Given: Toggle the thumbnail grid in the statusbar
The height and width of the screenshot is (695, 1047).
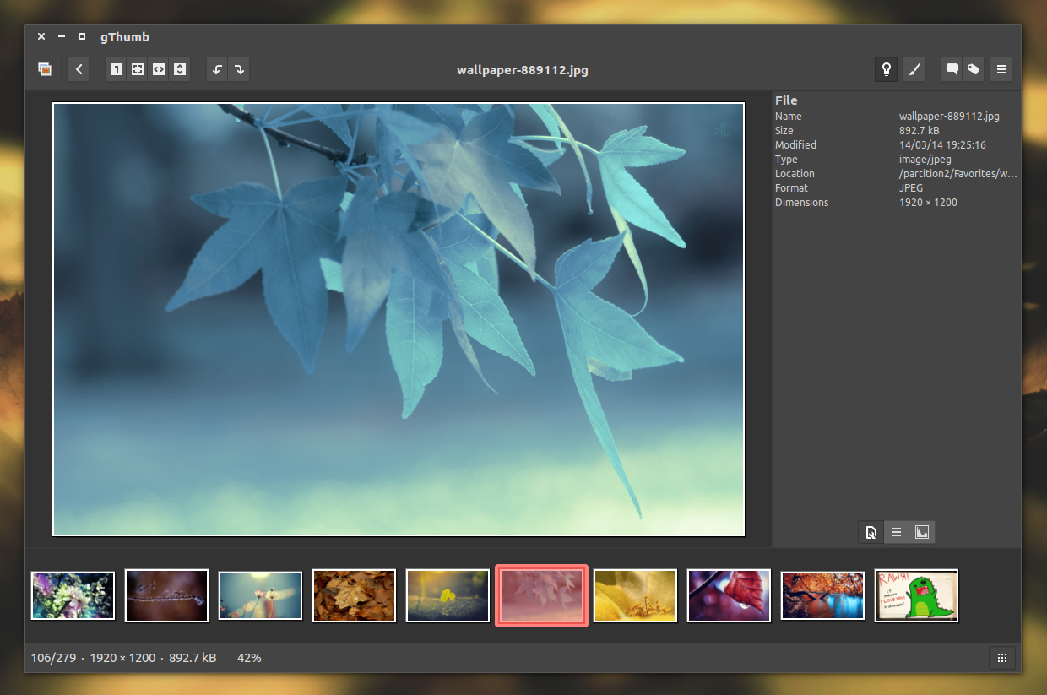Looking at the screenshot, I should click(1001, 657).
